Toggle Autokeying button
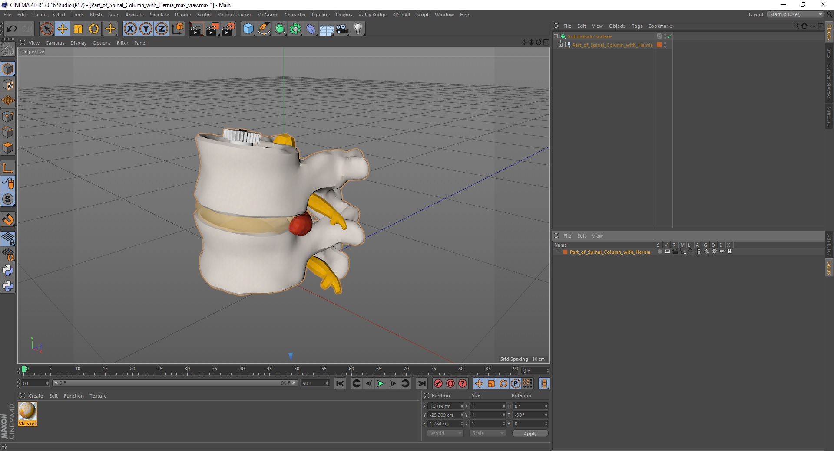The width and height of the screenshot is (834, 451). tap(450, 383)
